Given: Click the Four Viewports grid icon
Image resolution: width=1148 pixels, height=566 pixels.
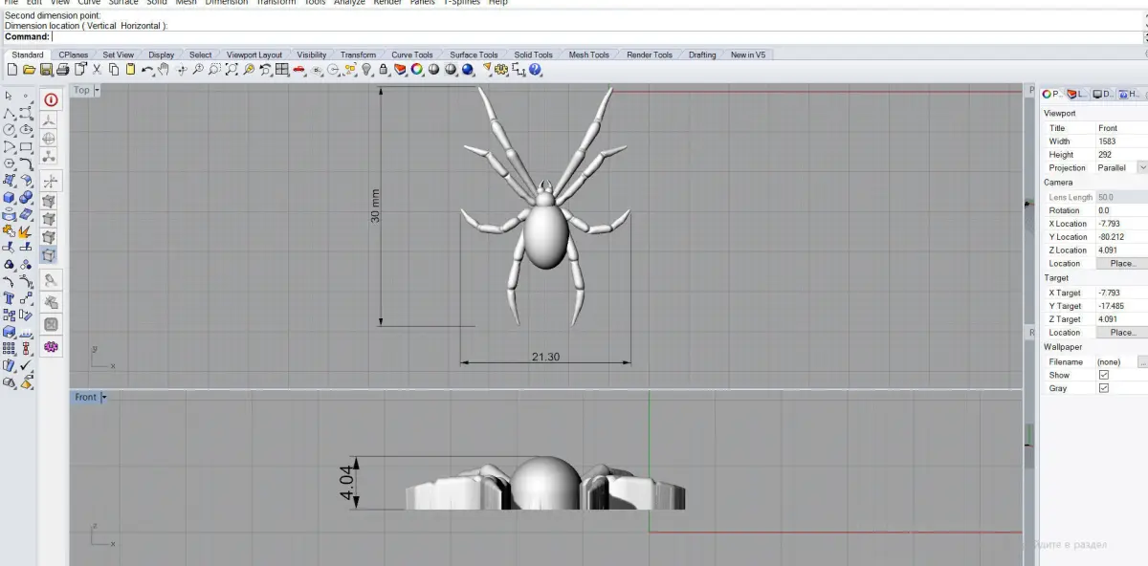Looking at the screenshot, I should [x=281, y=70].
